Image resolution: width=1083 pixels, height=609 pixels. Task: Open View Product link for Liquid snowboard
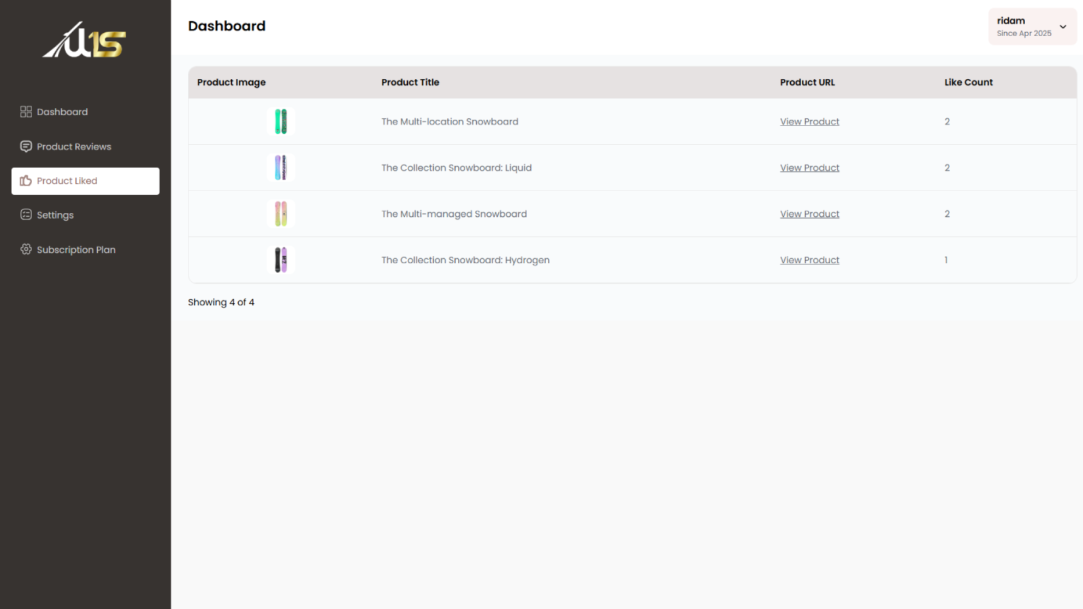(809, 168)
